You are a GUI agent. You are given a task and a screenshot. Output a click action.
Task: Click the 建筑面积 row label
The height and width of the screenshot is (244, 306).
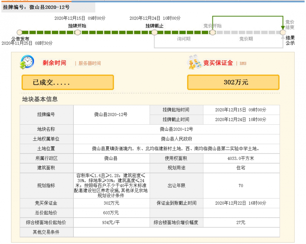(x=47, y=168)
